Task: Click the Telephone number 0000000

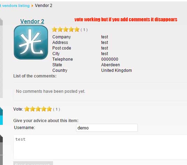Action: point(110,59)
